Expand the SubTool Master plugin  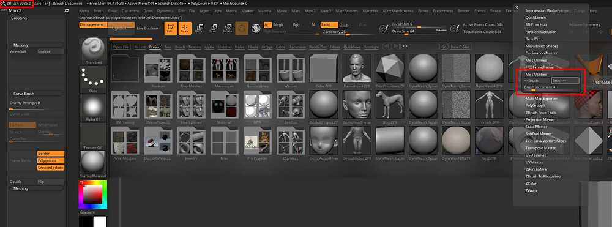pyautogui.click(x=538, y=134)
